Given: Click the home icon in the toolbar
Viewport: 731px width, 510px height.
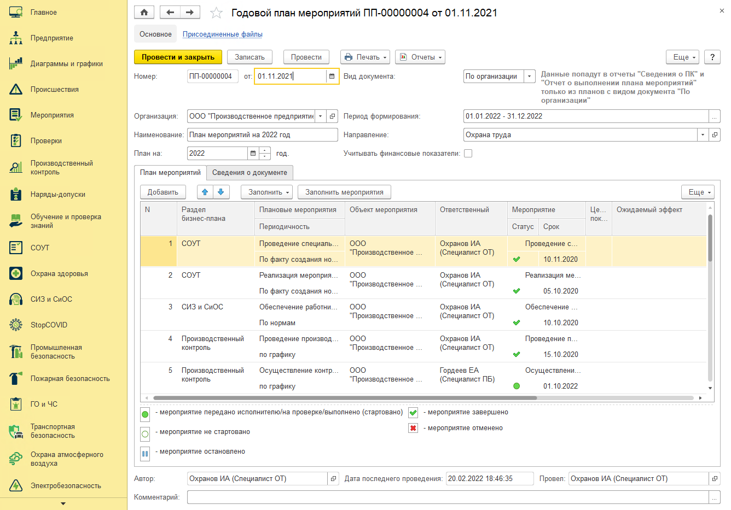Looking at the screenshot, I should [x=144, y=12].
